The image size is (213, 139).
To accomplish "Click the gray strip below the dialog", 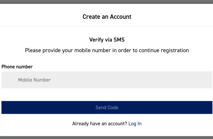I will point(106,137).
